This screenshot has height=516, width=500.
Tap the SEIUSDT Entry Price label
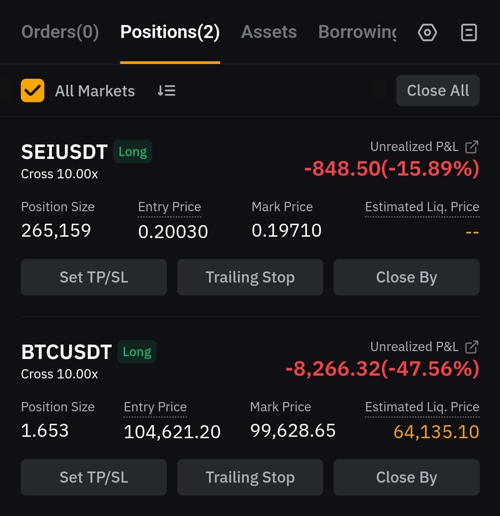click(170, 207)
